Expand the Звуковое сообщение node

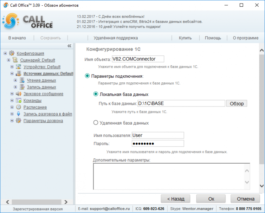[12, 94]
